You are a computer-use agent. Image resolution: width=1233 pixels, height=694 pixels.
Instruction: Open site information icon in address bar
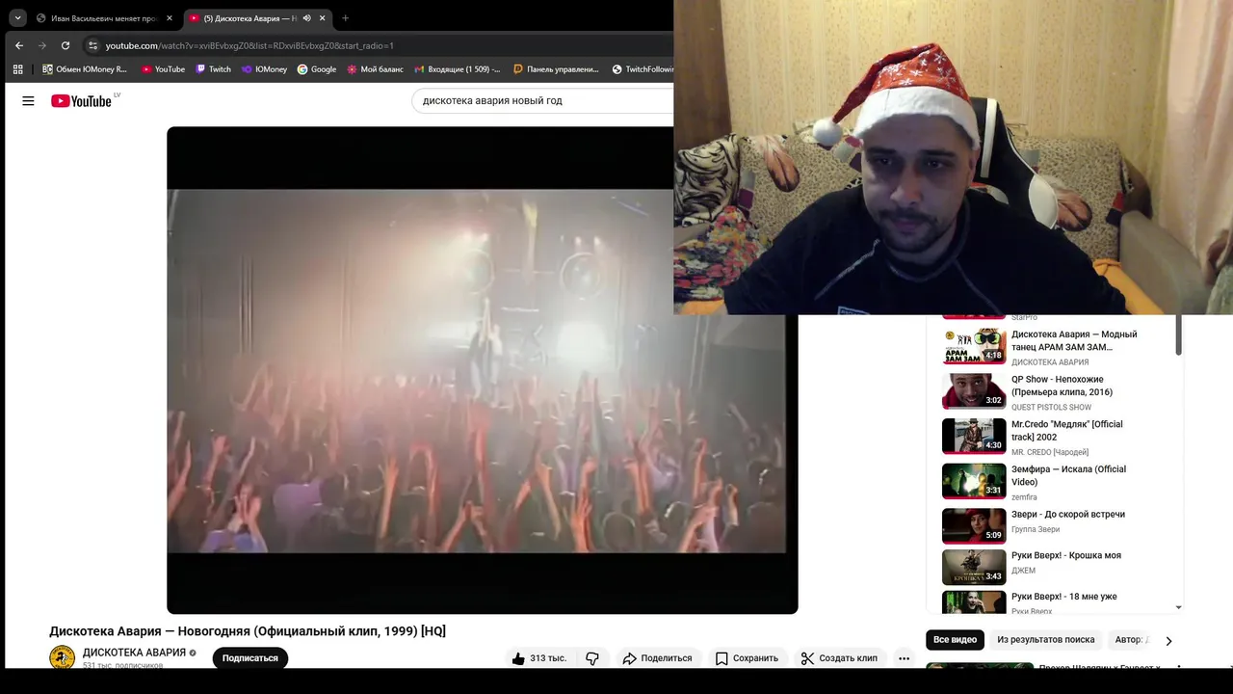pyautogui.click(x=92, y=45)
